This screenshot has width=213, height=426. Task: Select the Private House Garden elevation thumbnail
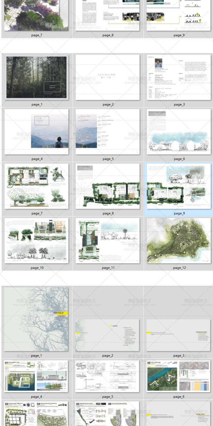(179, 131)
